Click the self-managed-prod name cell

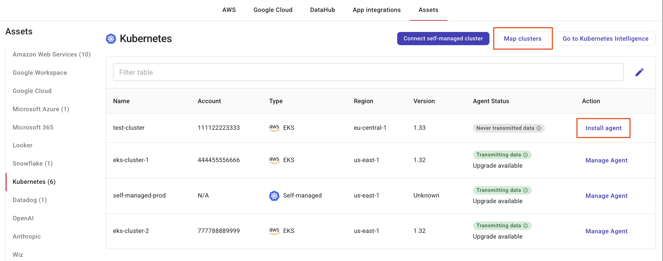[x=139, y=195]
